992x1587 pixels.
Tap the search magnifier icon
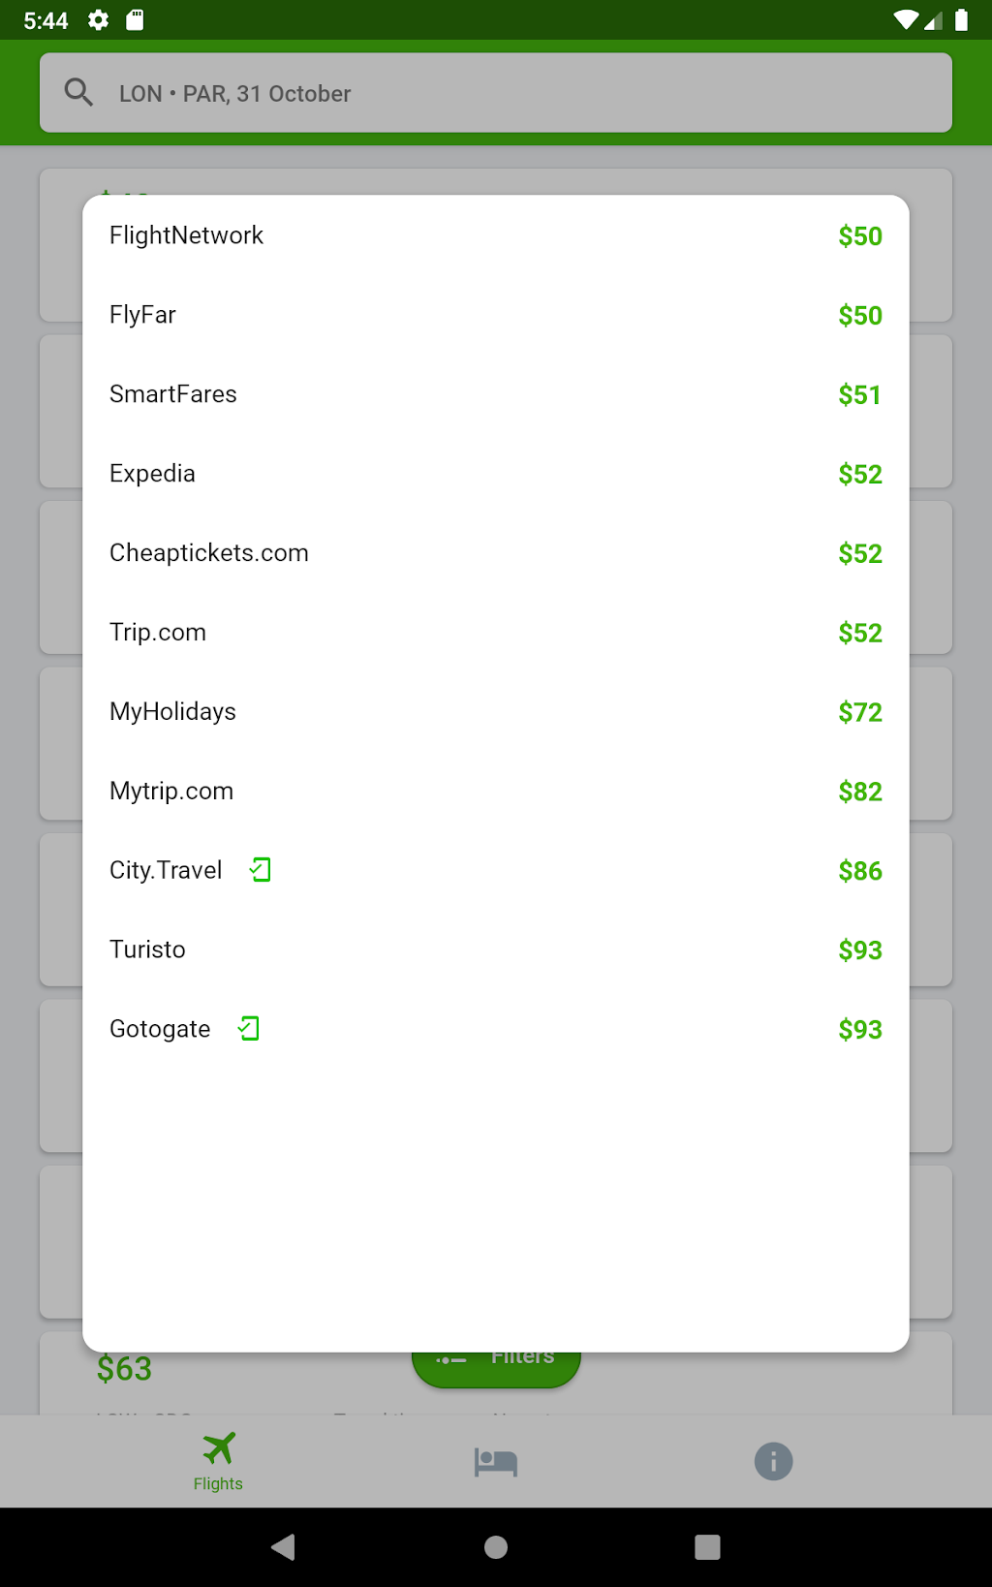point(78,93)
